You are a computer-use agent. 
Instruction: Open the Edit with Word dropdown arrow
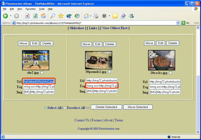(x=109, y=16)
